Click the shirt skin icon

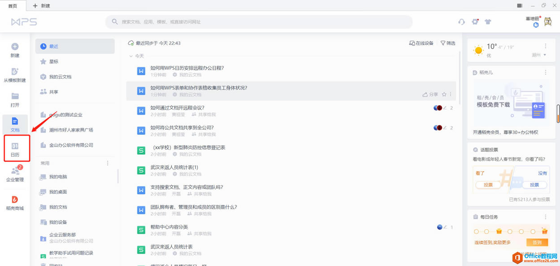(x=488, y=22)
